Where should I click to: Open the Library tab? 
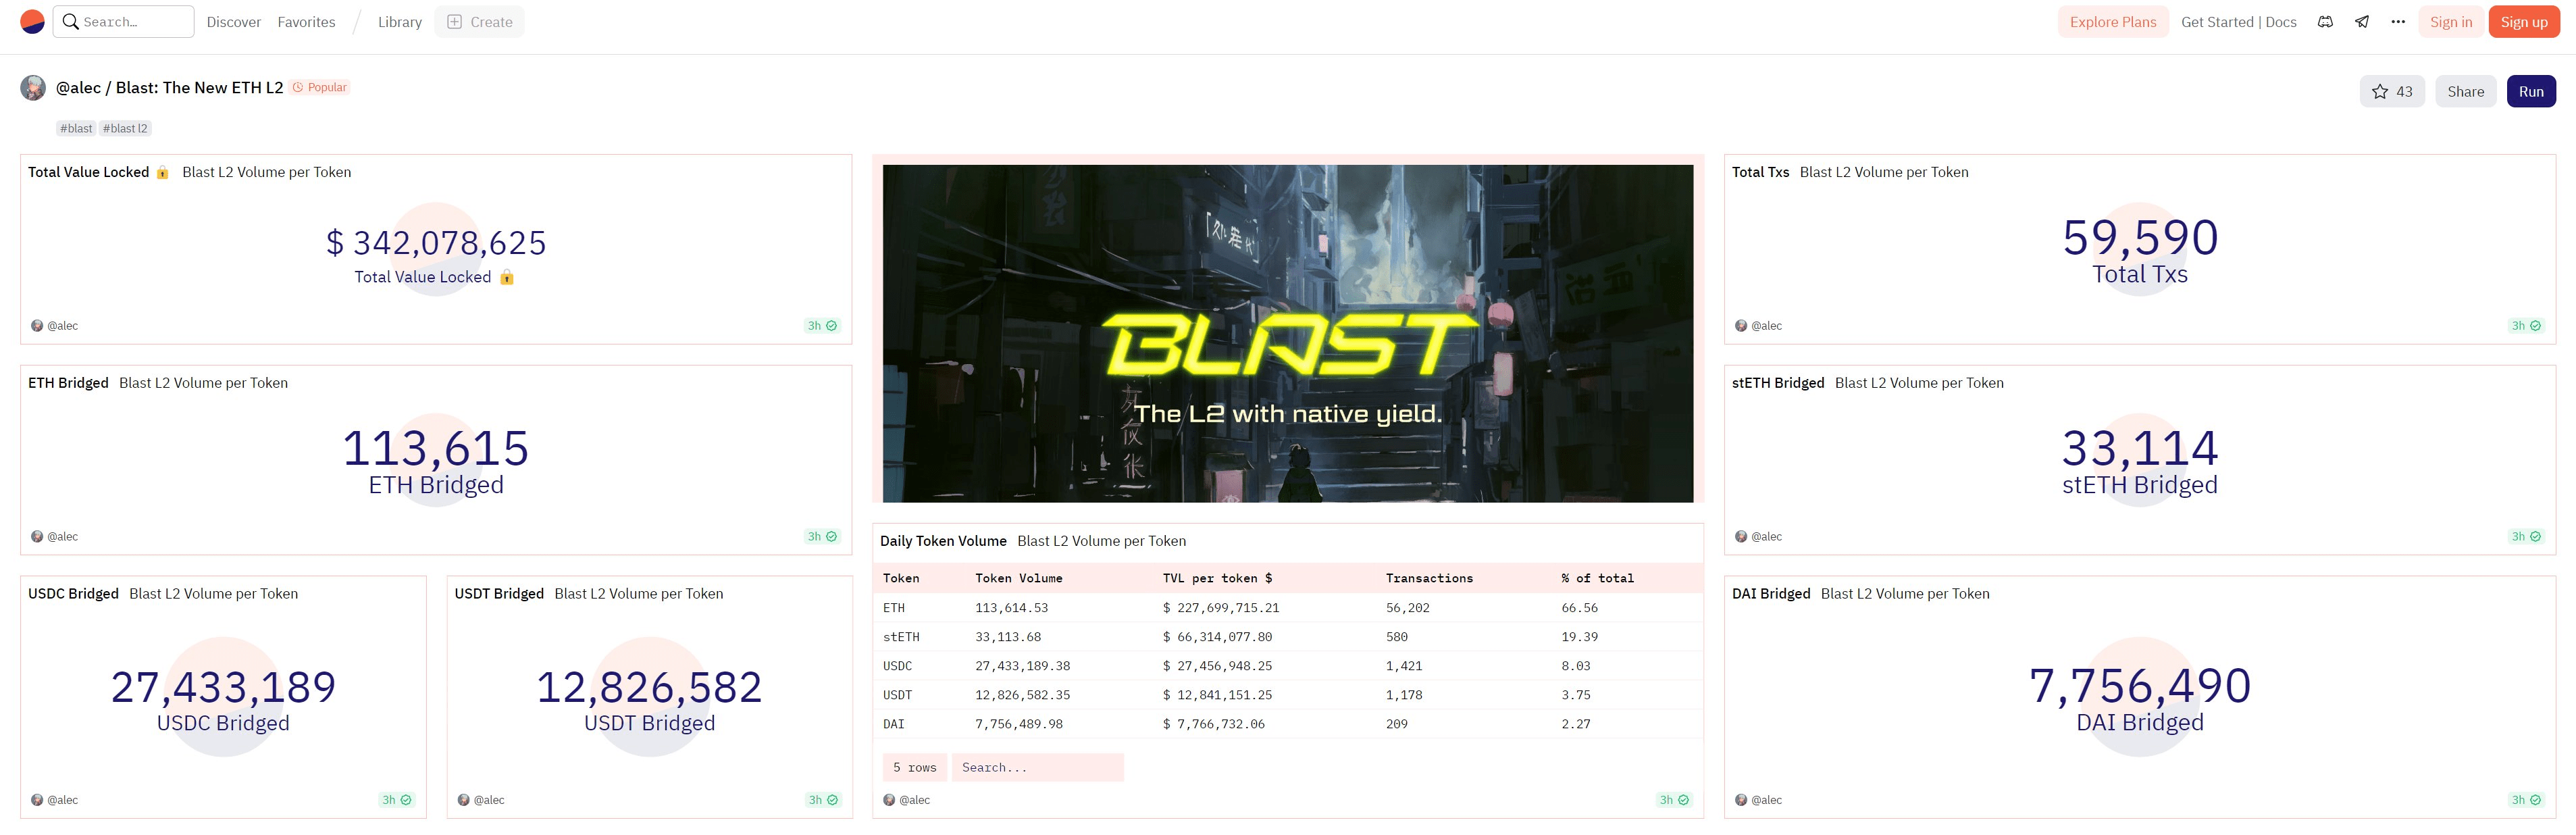(399, 21)
